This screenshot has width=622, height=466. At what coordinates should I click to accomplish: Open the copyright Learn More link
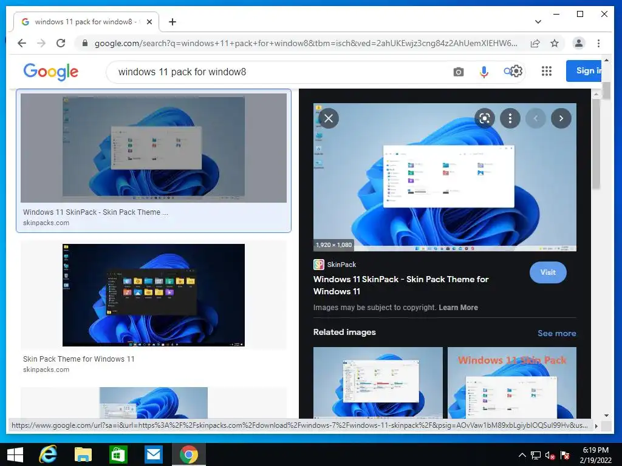pyautogui.click(x=458, y=308)
